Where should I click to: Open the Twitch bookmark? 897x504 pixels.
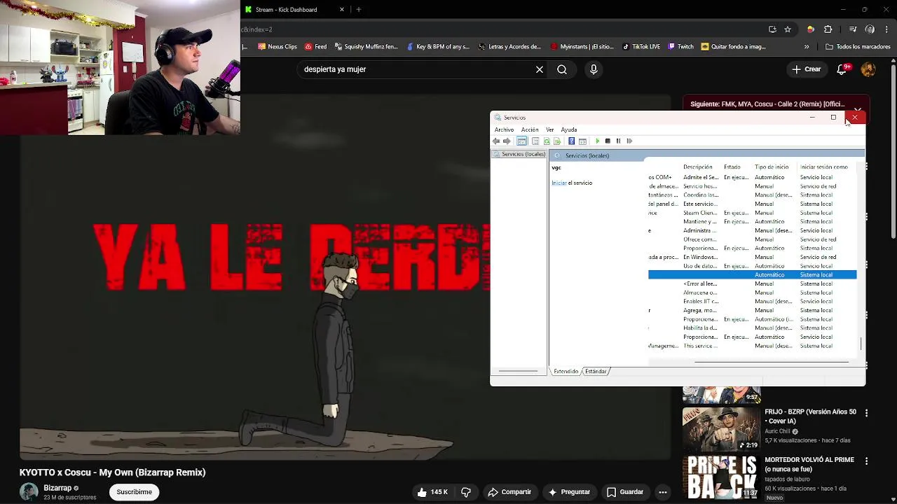681,47
